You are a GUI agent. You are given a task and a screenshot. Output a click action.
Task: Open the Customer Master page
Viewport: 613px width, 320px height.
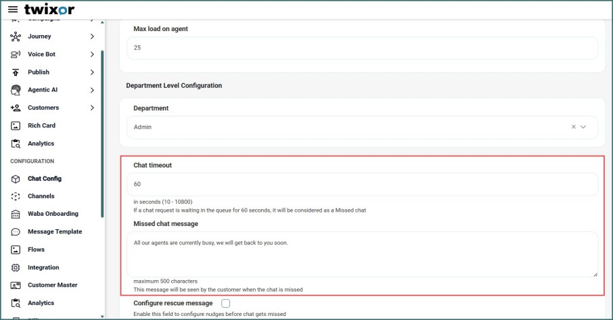coord(52,285)
